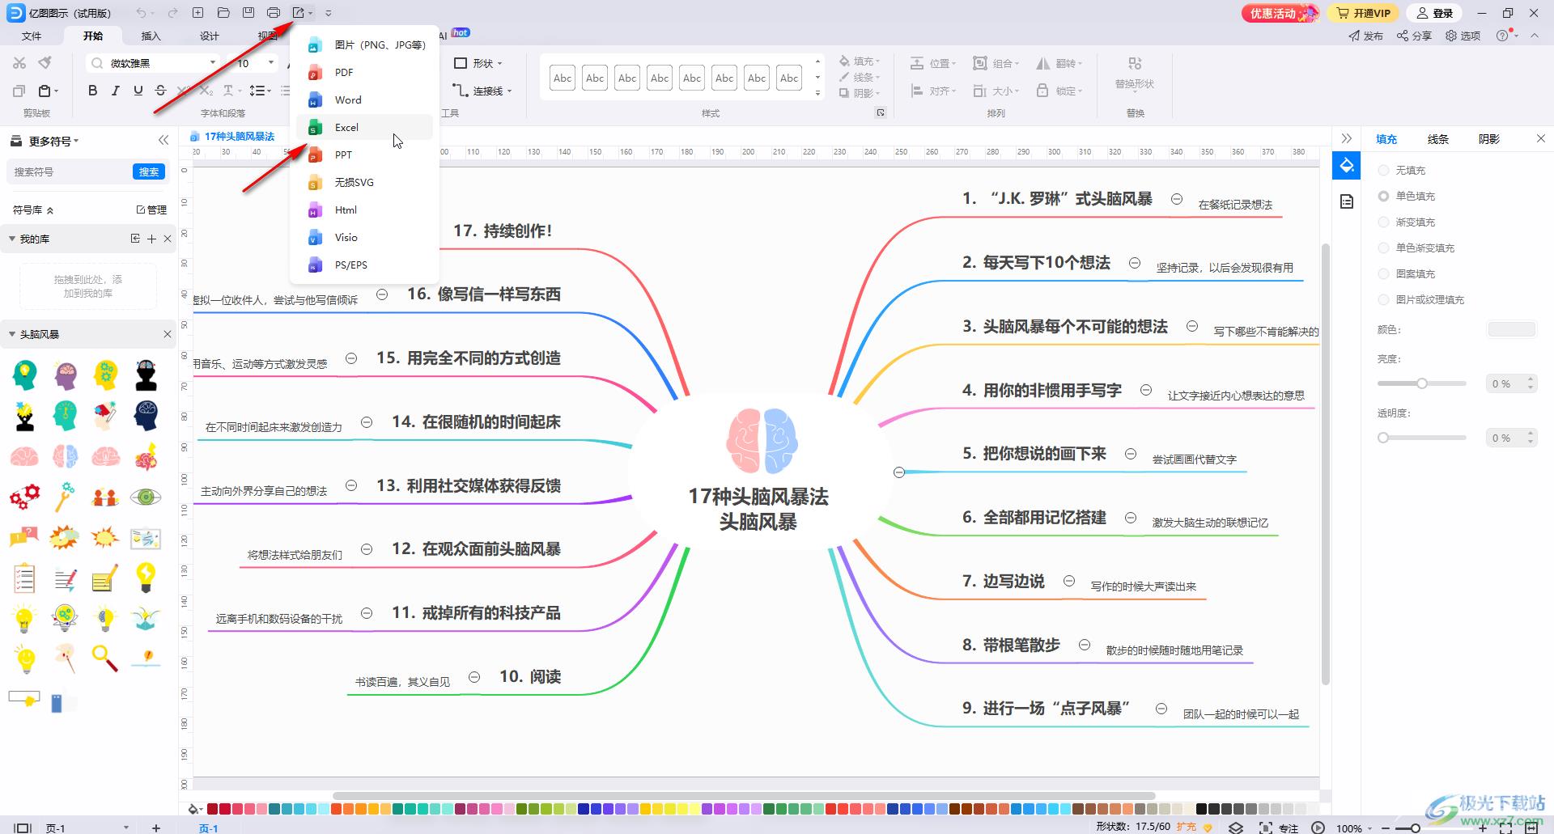Select the 无填充 radio option
The width and height of the screenshot is (1554, 834).
(1383, 170)
